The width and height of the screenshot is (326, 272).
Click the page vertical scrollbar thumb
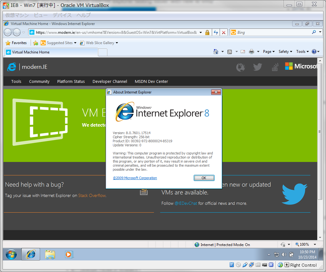(320, 132)
